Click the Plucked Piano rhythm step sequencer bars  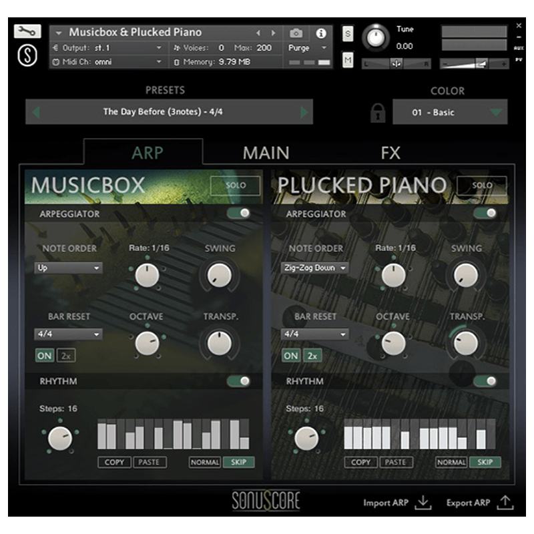(x=420, y=435)
